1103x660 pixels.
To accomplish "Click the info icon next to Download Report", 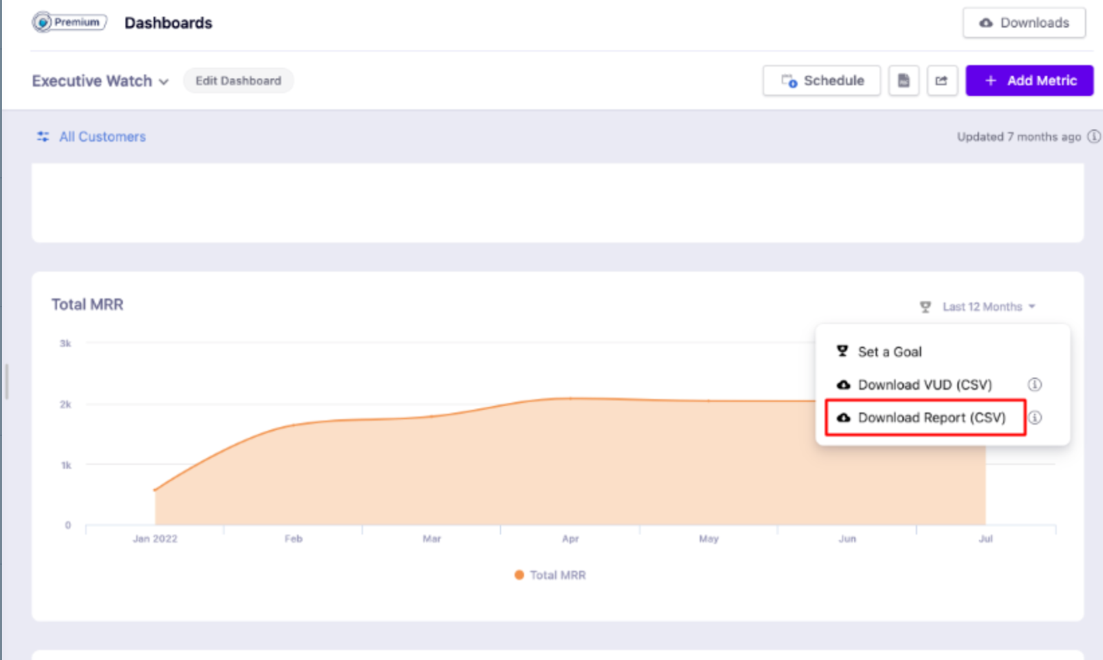I will (x=1035, y=417).
